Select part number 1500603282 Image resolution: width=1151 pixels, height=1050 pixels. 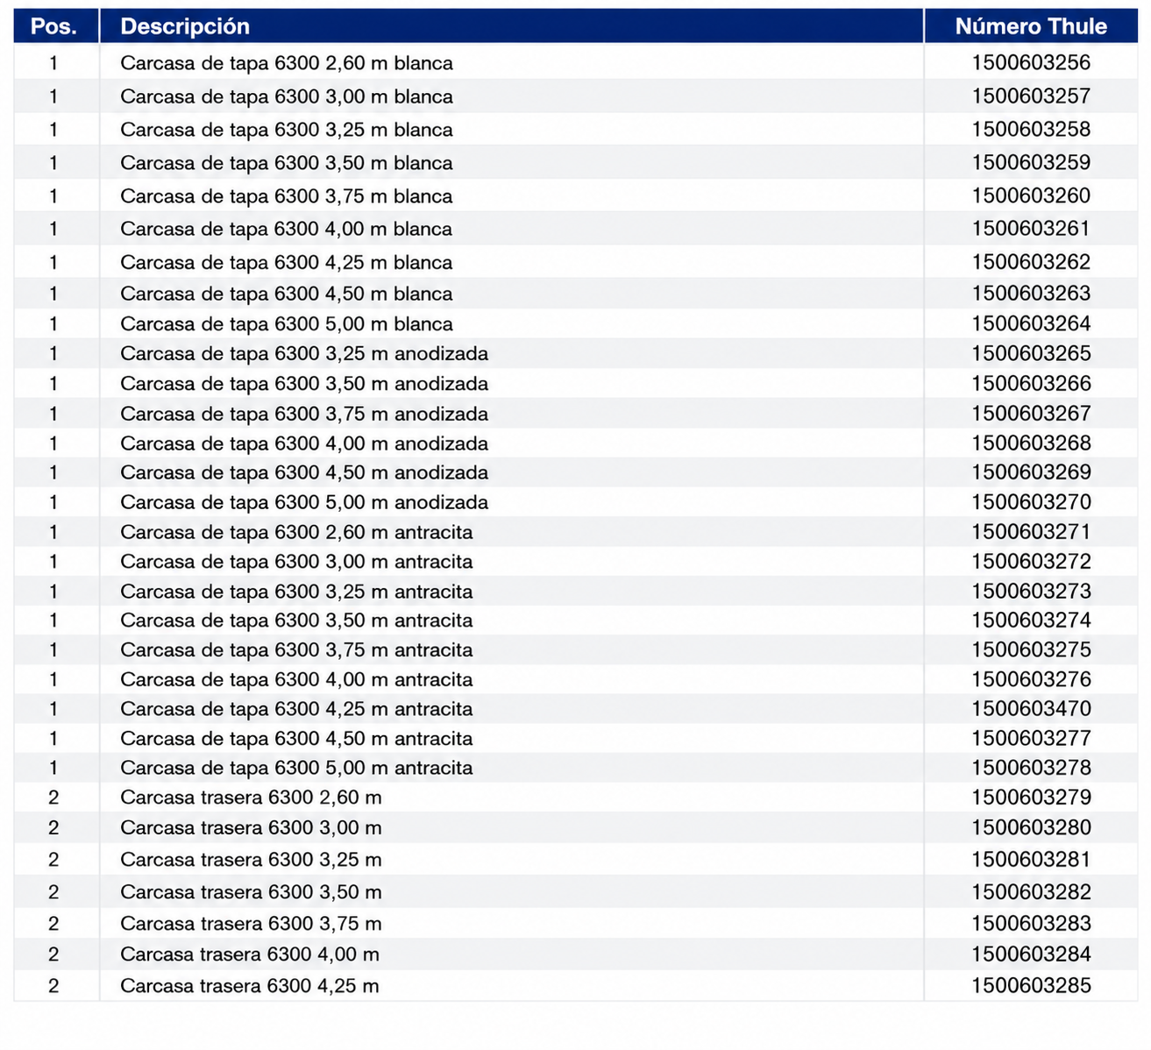(x=1031, y=891)
